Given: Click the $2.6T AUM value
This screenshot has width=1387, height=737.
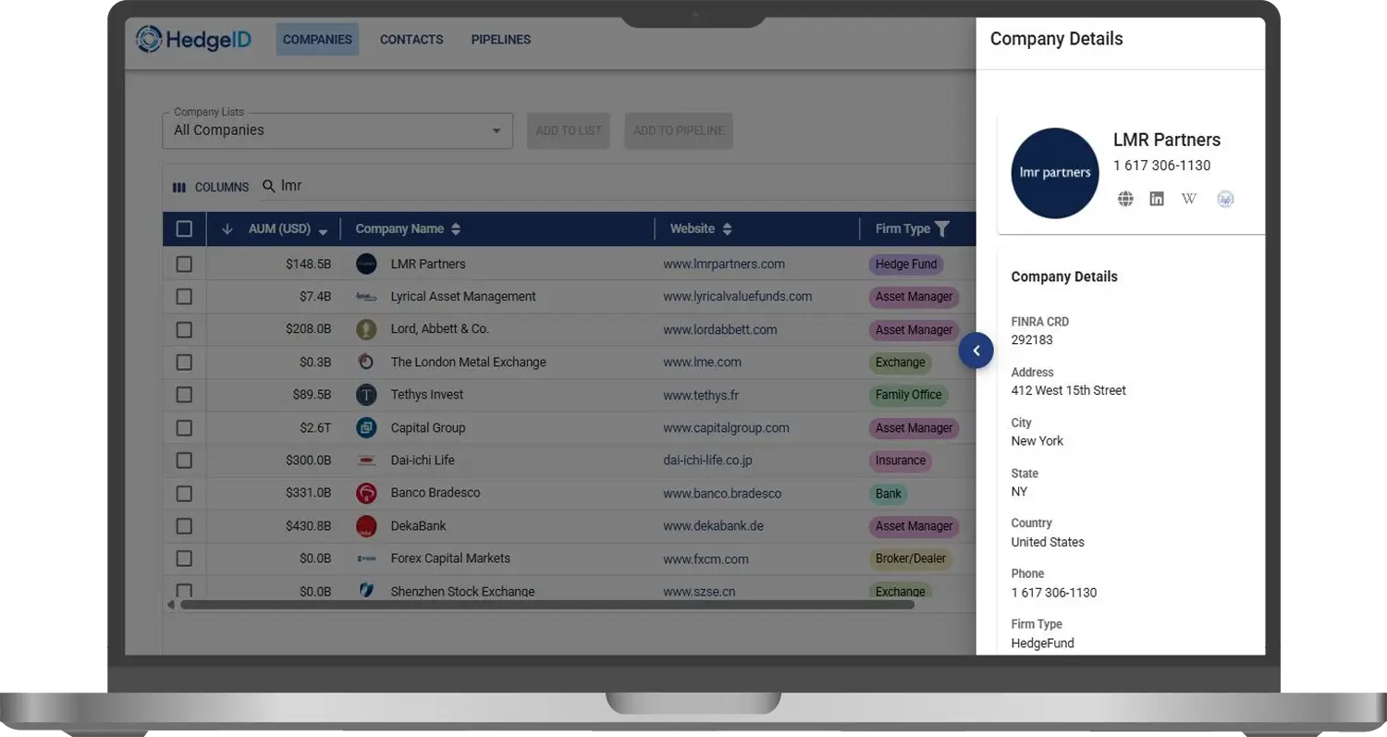Looking at the screenshot, I should point(315,428).
